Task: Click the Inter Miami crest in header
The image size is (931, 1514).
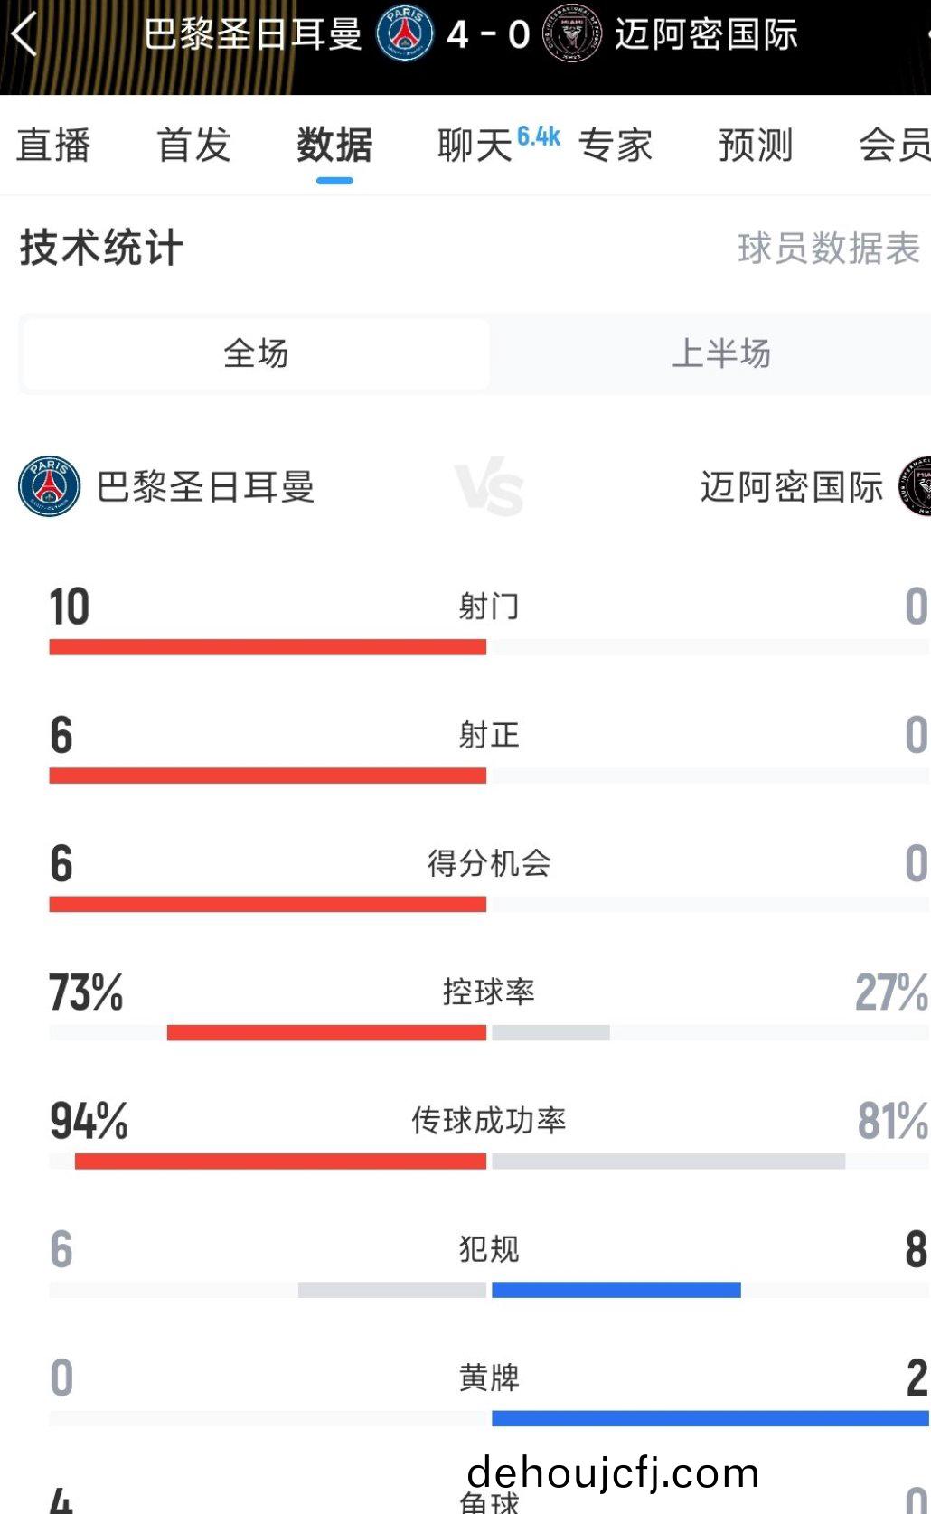Action: pyautogui.click(x=571, y=34)
